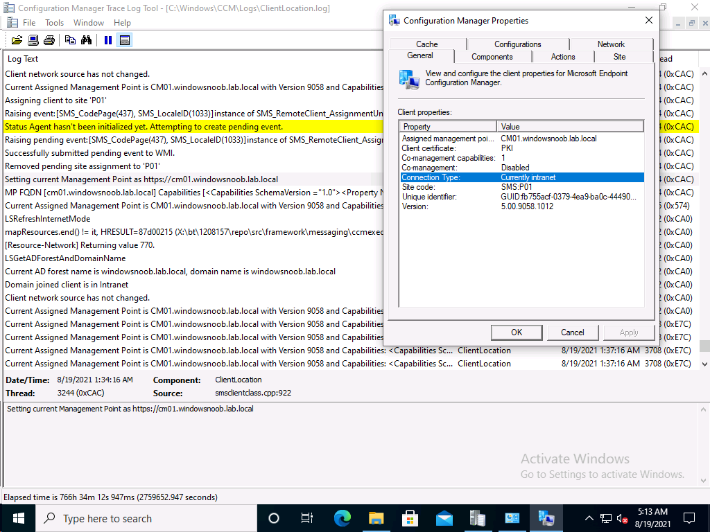
Task: Click the Open log file toolbar icon
Action: 17,40
